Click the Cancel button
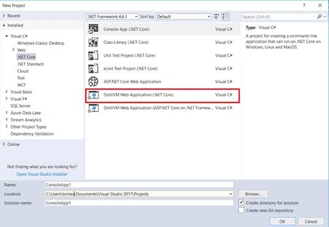 click(x=311, y=222)
